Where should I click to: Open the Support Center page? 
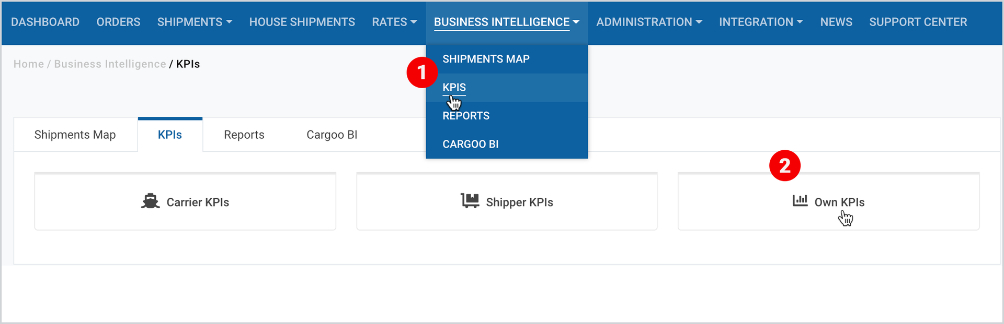918,22
